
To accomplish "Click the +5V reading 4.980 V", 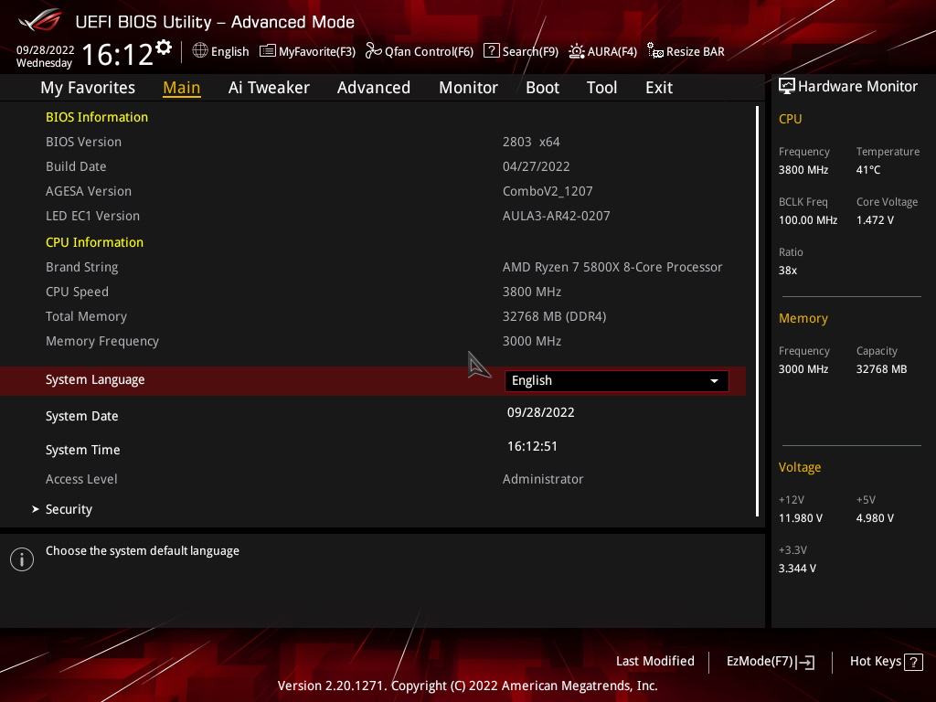I will tap(875, 518).
